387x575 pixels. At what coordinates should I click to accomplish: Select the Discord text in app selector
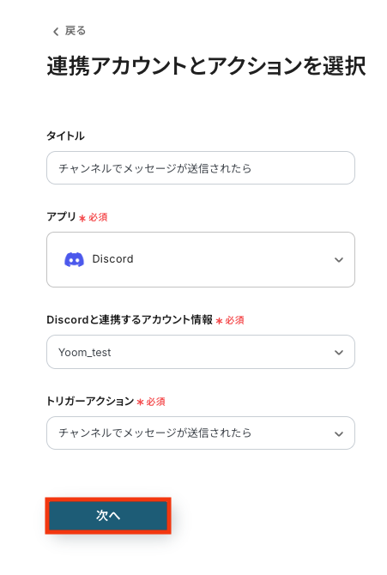[112, 259]
